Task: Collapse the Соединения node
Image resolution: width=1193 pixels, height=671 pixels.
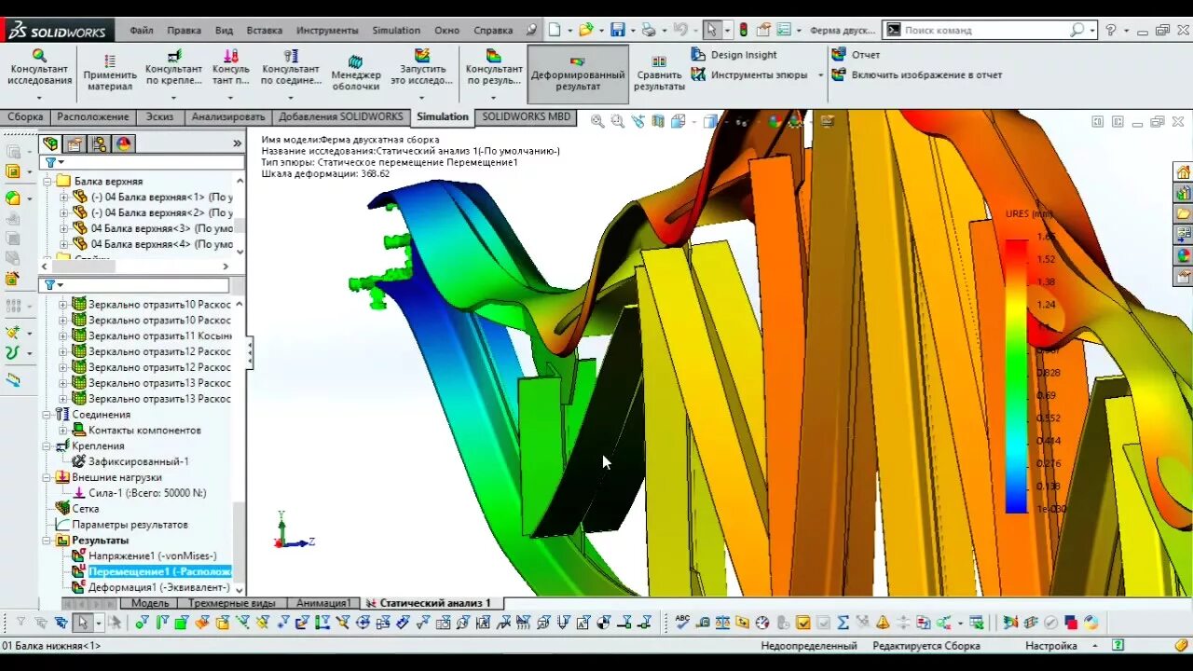Action: [x=47, y=415]
